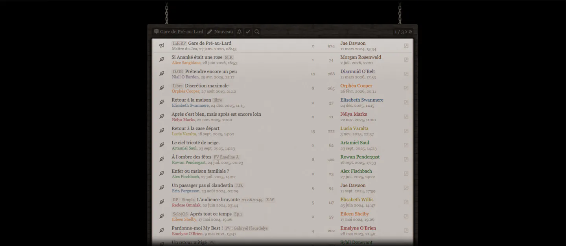Go to next page single chevron

coord(406,32)
